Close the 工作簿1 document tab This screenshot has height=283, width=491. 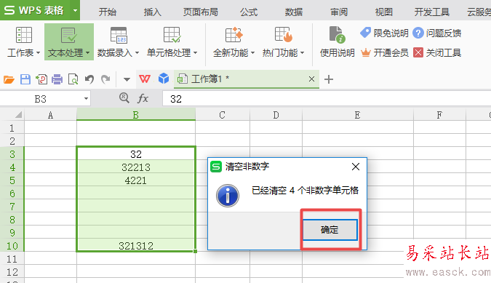point(311,79)
